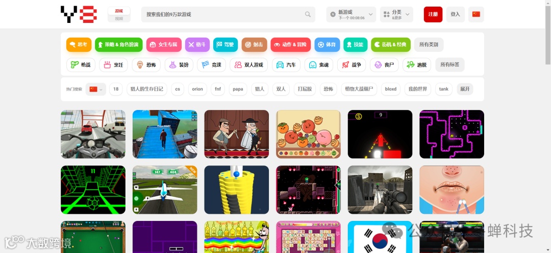
Task: Select the 装扮 dress-up tag
Action: click(179, 65)
